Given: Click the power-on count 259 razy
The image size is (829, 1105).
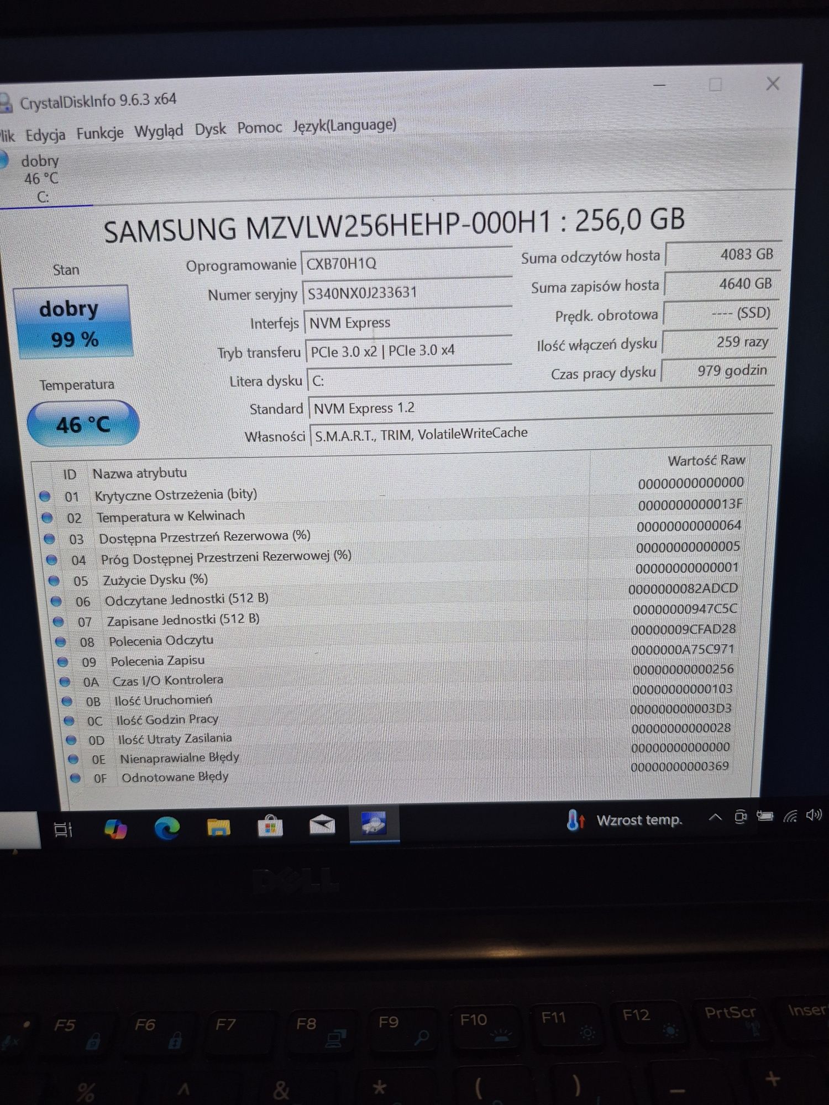Looking at the screenshot, I should (719, 342).
